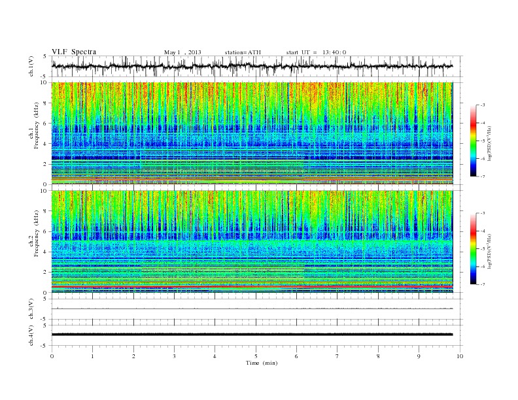Click the lower color bar beside ch.2 spectrogram
The height and width of the screenshot is (400, 518).
[x=473, y=248]
